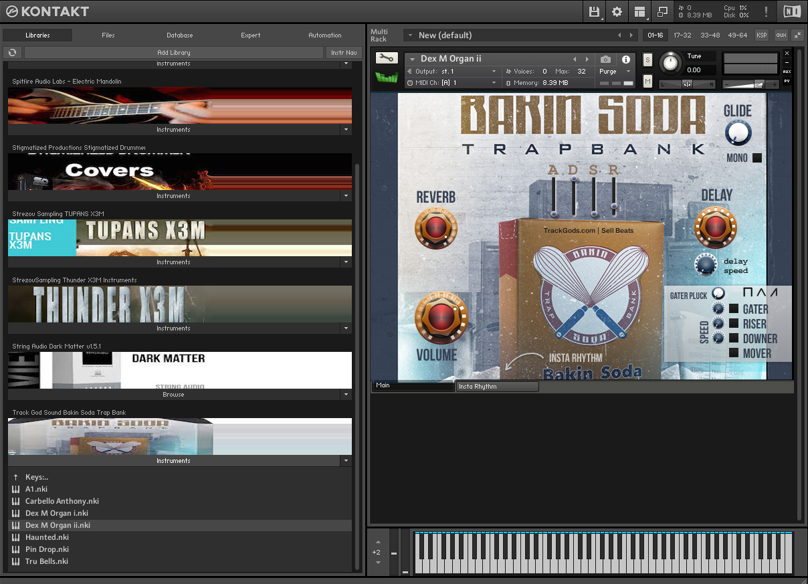Enable the RISER checkbox

(x=734, y=323)
